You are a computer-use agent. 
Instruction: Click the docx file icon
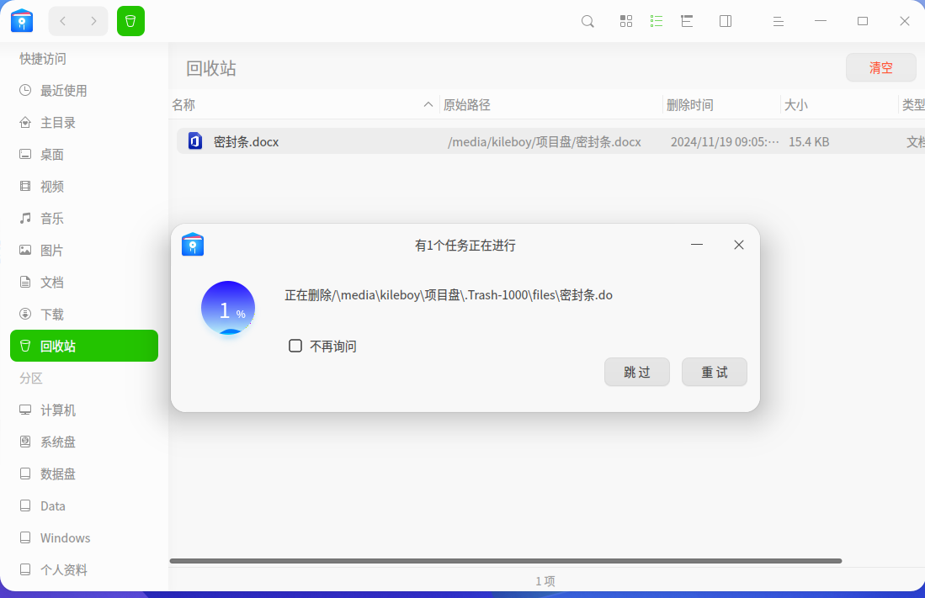[x=195, y=141]
